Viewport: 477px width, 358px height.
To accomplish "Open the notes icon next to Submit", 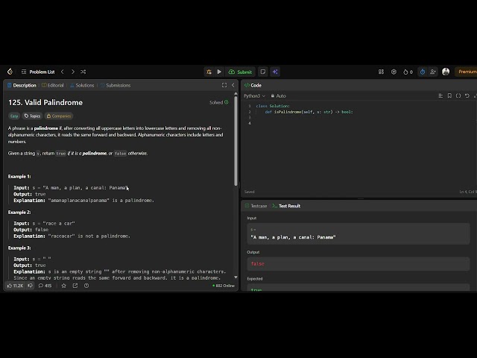I will 263,72.
